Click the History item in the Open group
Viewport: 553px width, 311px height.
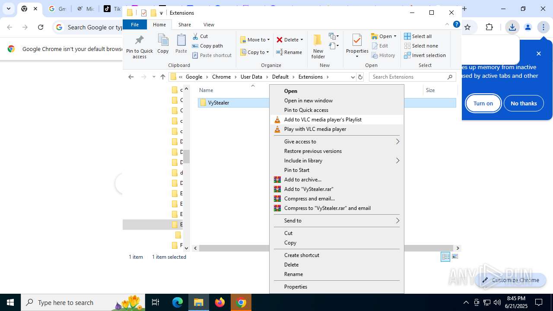(383, 55)
